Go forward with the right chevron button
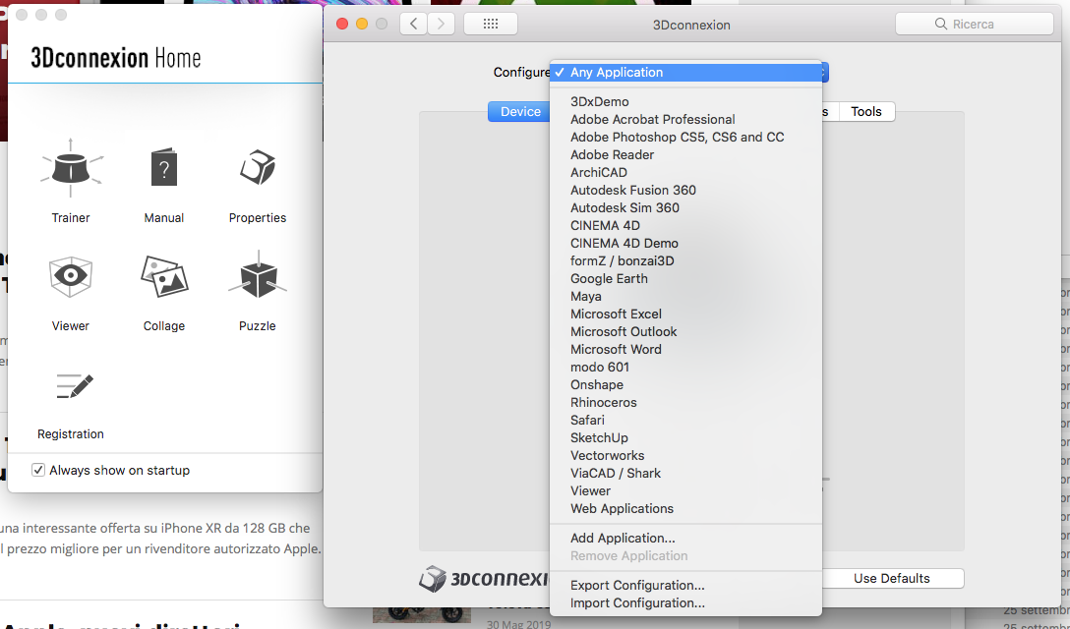1070x629 pixels. click(x=441, y=24)
